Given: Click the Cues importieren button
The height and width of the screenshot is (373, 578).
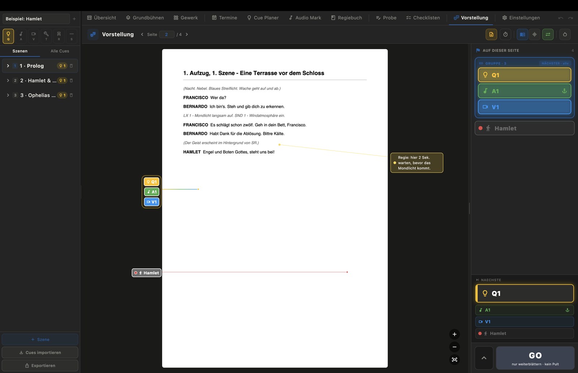Looking at the screenshot, I should (40, 352).
